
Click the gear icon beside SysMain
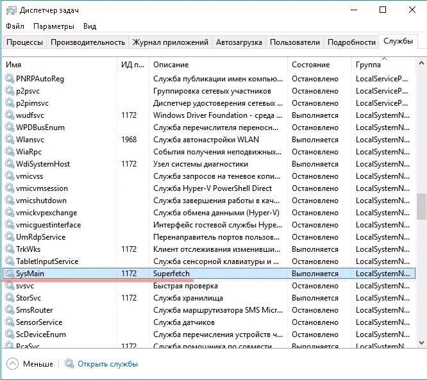[10, 273]
